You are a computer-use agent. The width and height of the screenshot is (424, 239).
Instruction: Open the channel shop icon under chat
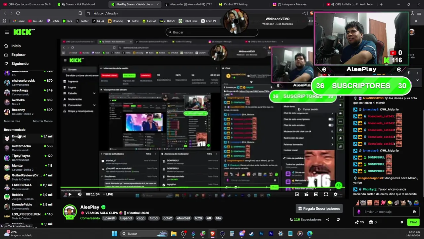[x=371, y=222]
